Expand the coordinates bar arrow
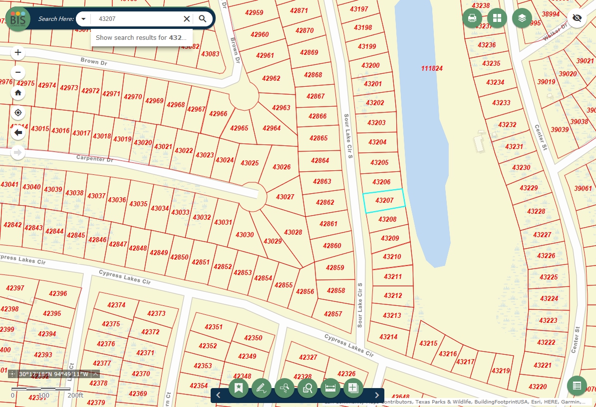596x407 pixels. tap(96, 374)
